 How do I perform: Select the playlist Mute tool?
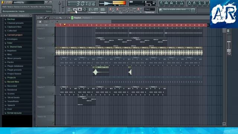click(54, 18)
